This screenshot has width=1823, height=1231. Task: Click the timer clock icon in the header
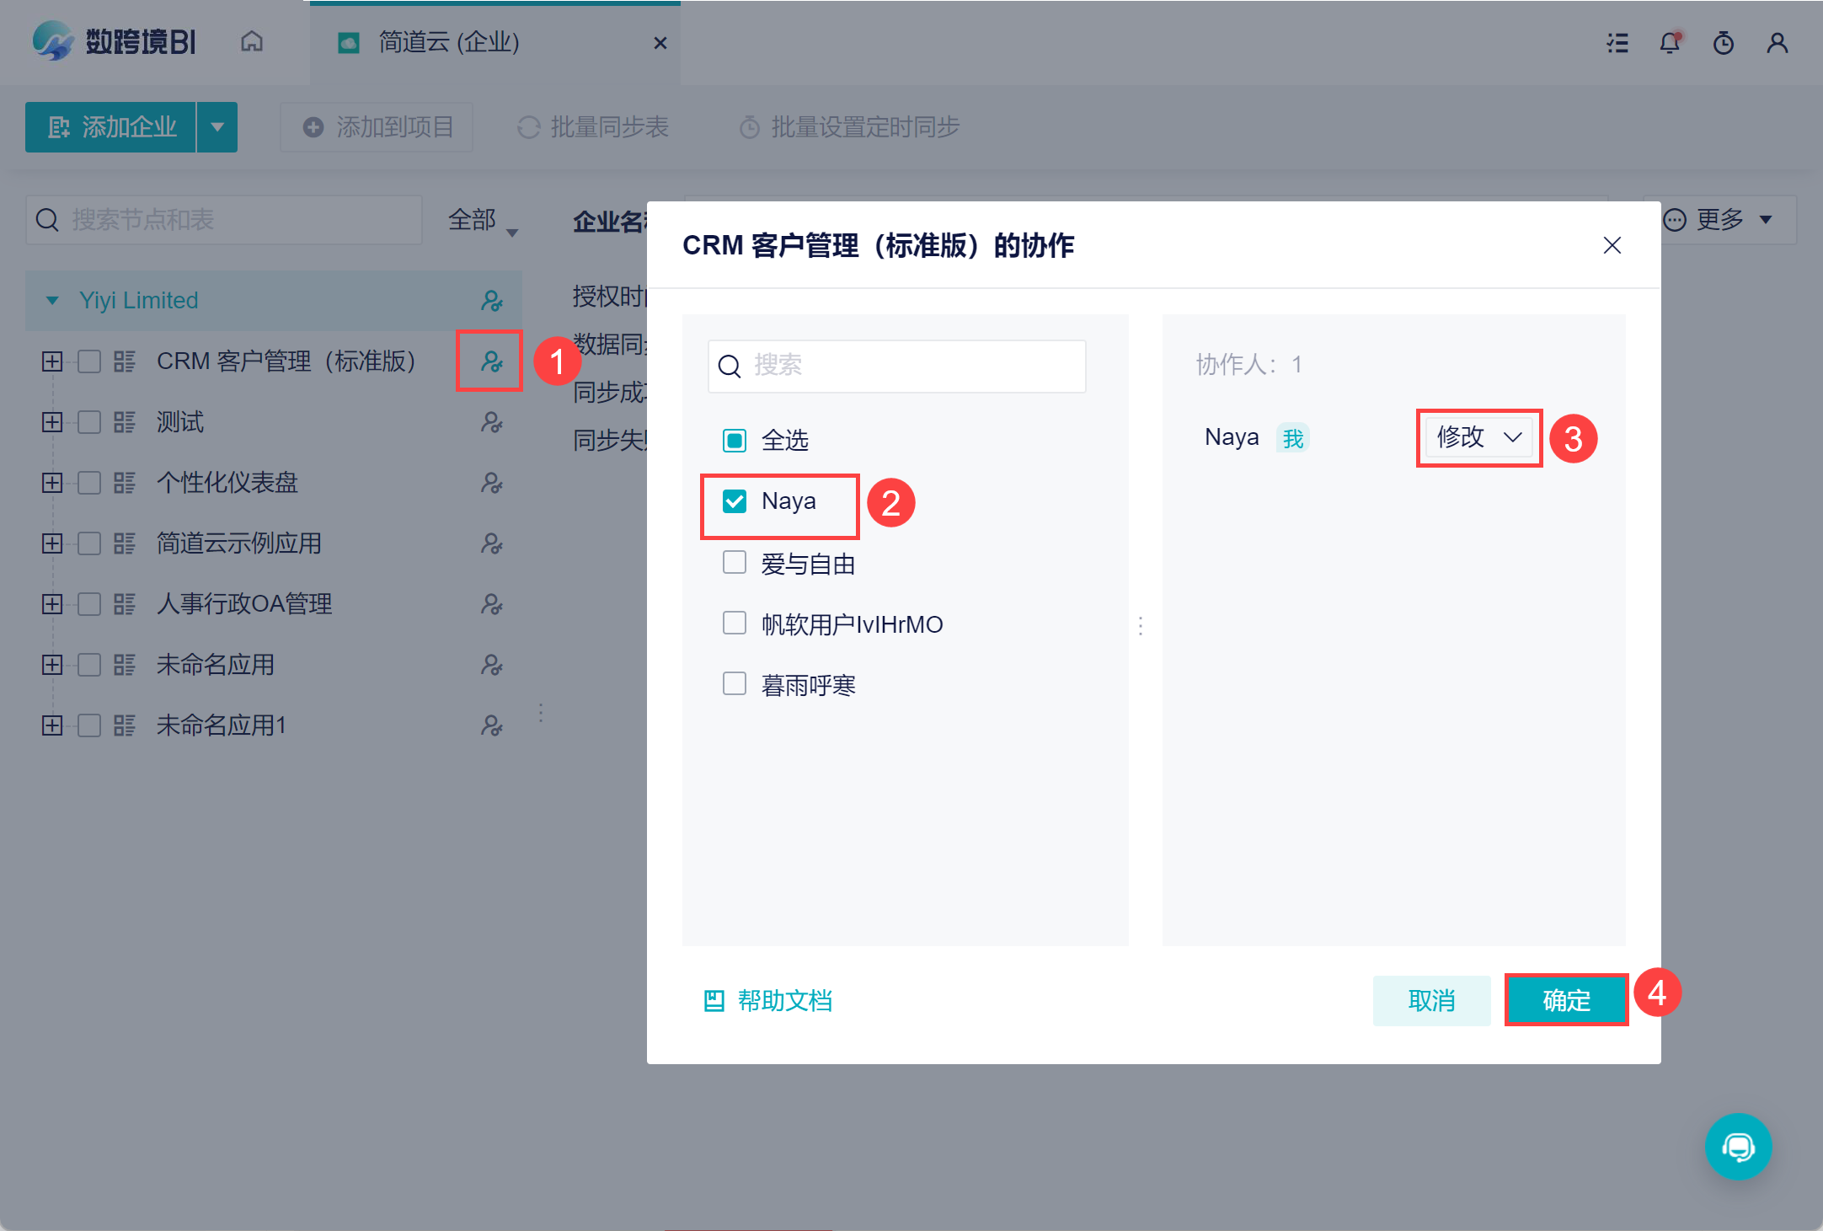[x=1724, y=42]
